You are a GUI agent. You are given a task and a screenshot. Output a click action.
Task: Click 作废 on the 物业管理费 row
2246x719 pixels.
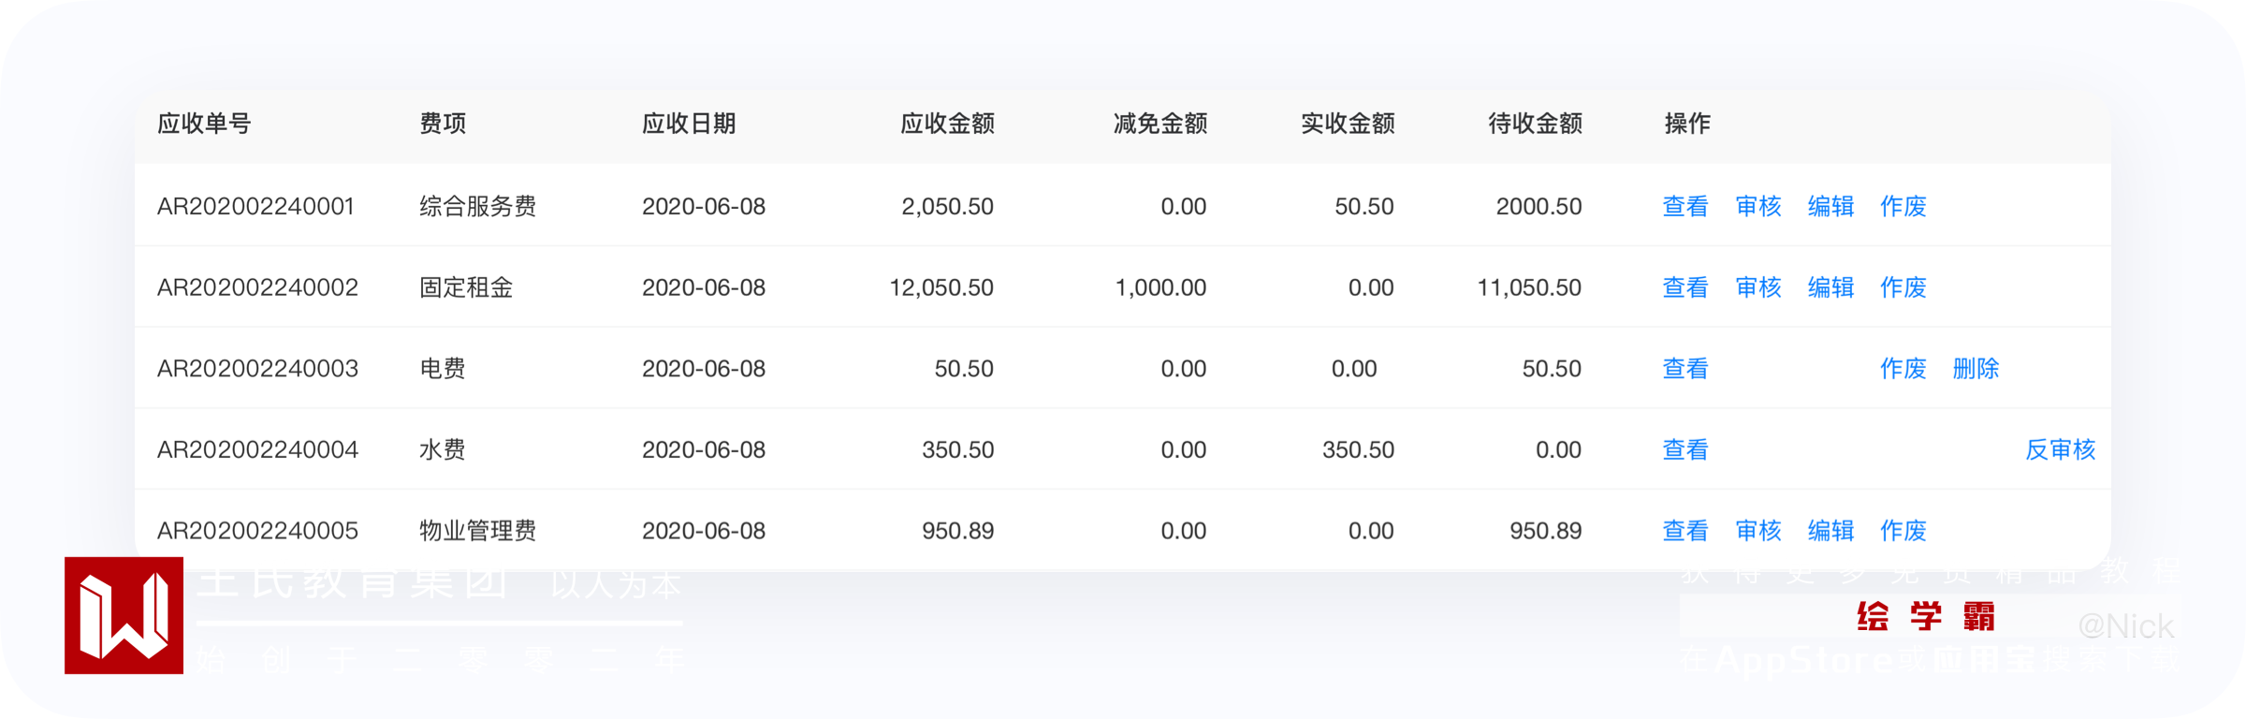(x=1903, y=531)
